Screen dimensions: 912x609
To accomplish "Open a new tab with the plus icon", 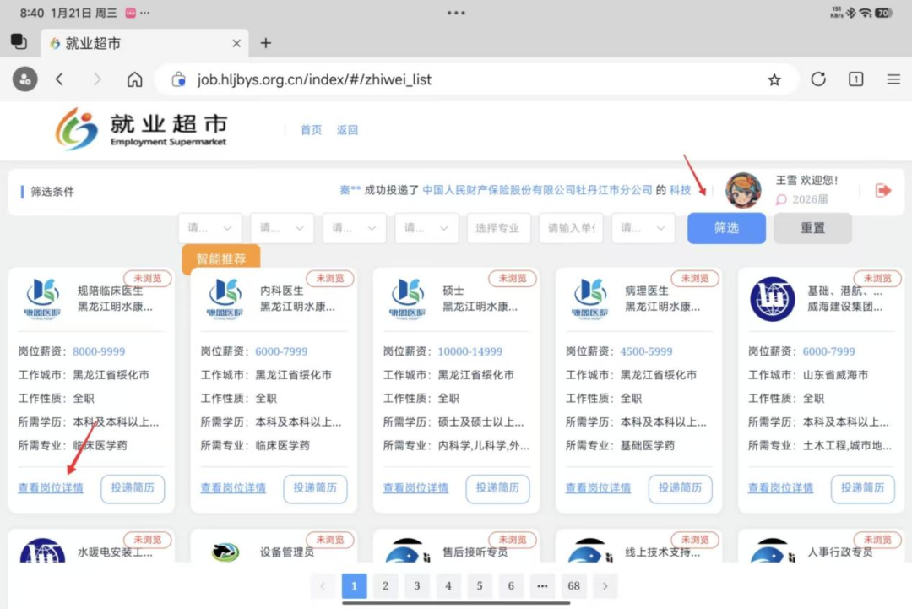I will click(x=265, y=43).
